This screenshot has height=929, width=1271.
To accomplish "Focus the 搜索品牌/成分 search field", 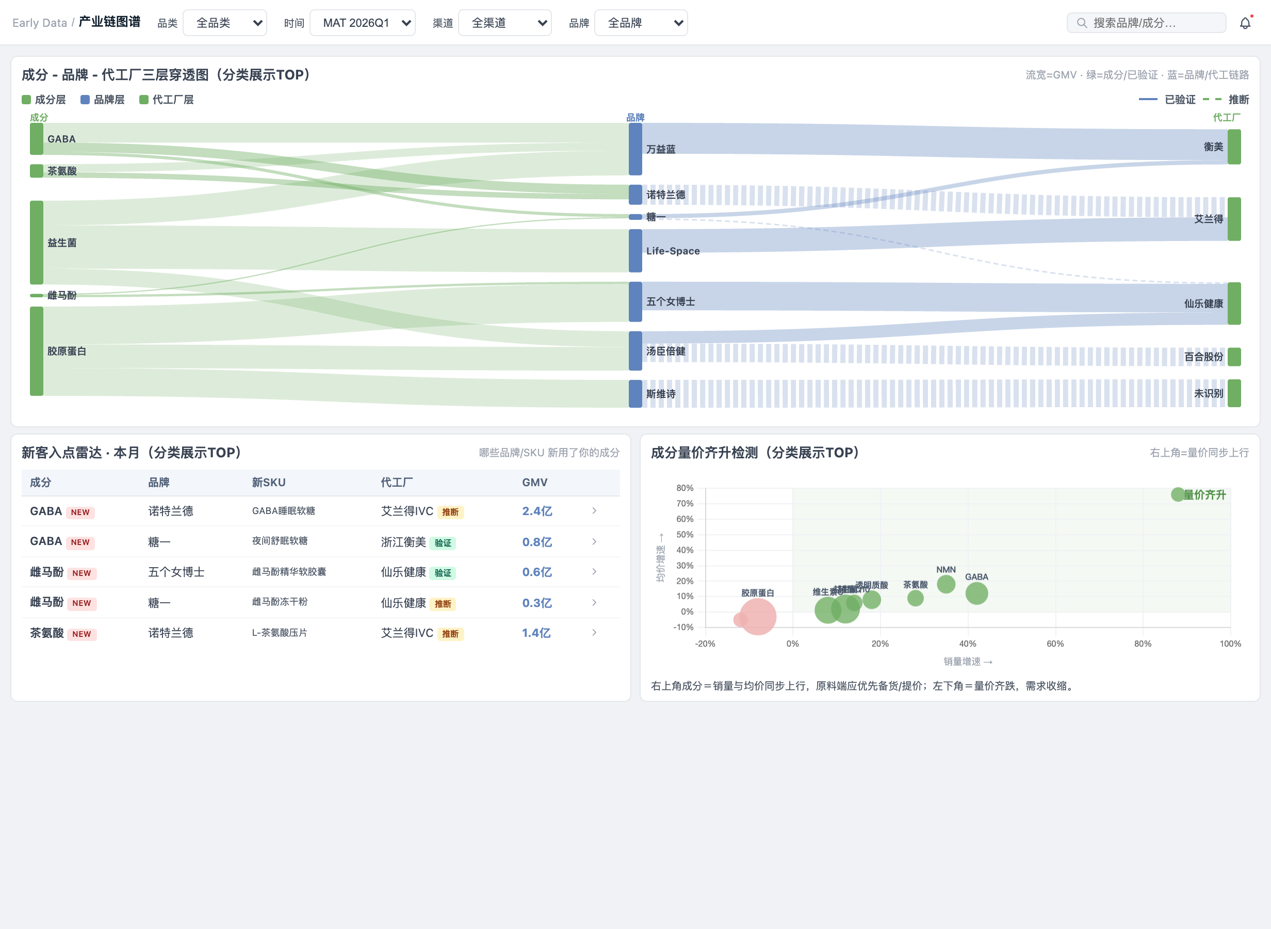I will pos(1146,23).
